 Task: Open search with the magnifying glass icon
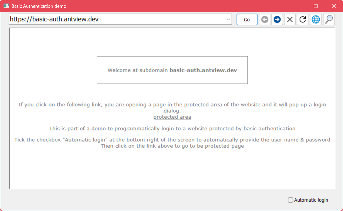pos(329,20)
